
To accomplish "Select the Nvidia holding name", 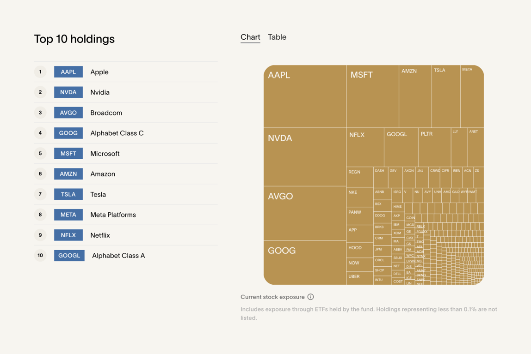I will 100,92.
